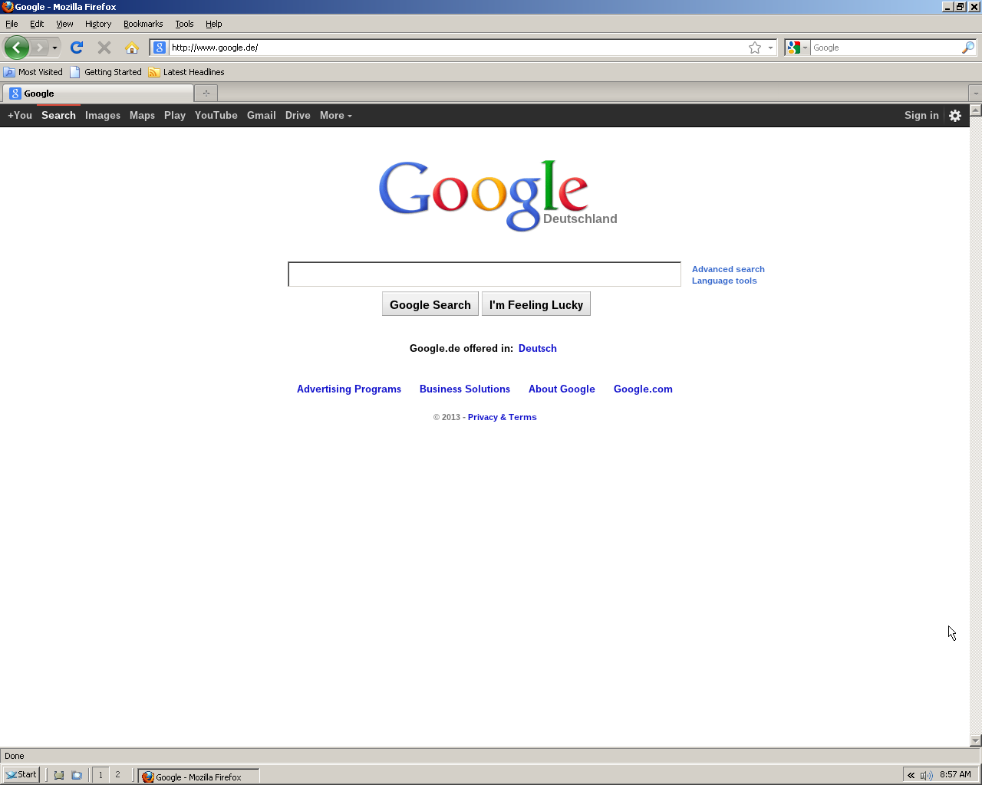This screenshot has width=982, height=785.
Task: Select the Google browser tab
Action: pyautogui.click(x=98, y=94)
